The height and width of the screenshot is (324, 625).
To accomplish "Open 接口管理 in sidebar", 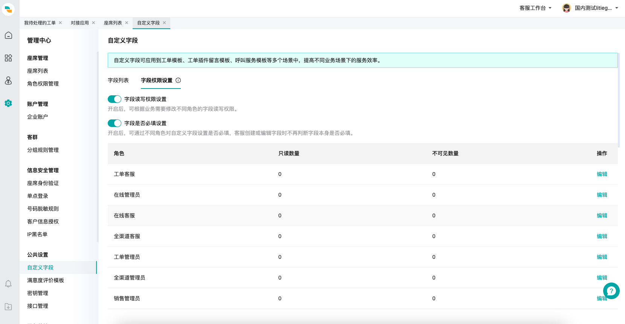I will pyautogui.click(x=38, y=306).
